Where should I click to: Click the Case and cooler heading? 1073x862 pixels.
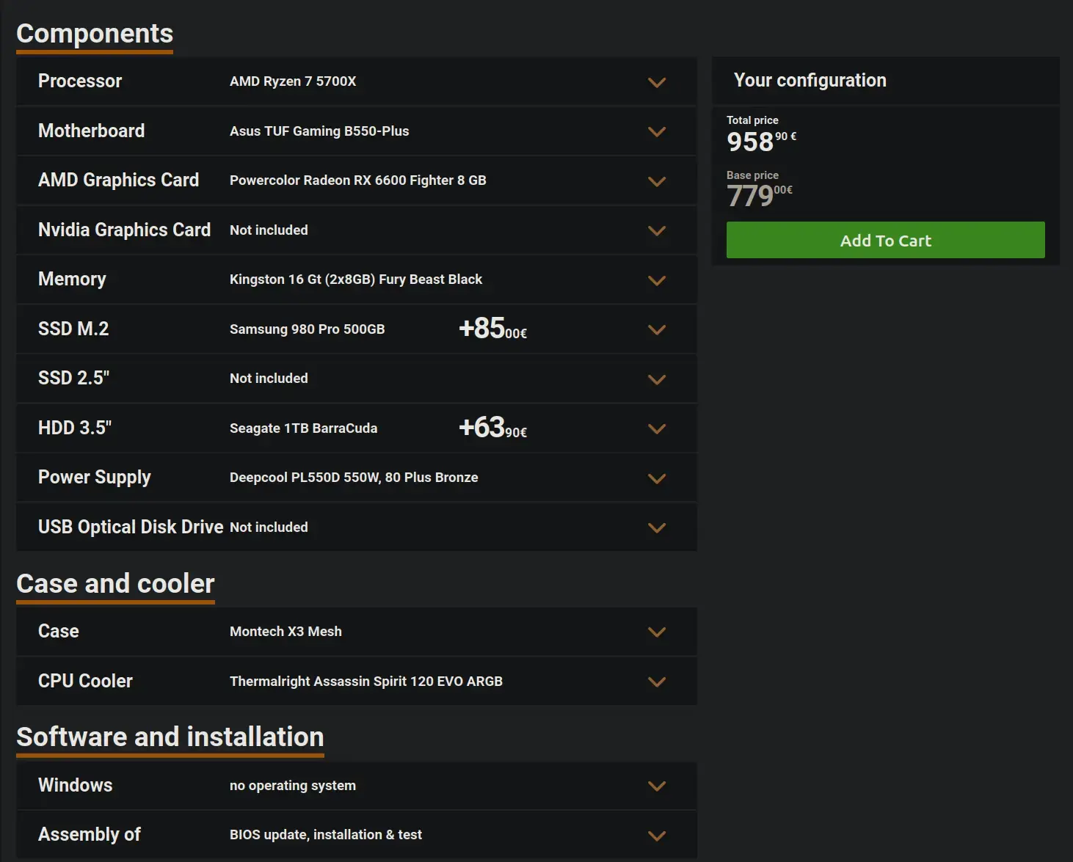click(x=115, y=584)
